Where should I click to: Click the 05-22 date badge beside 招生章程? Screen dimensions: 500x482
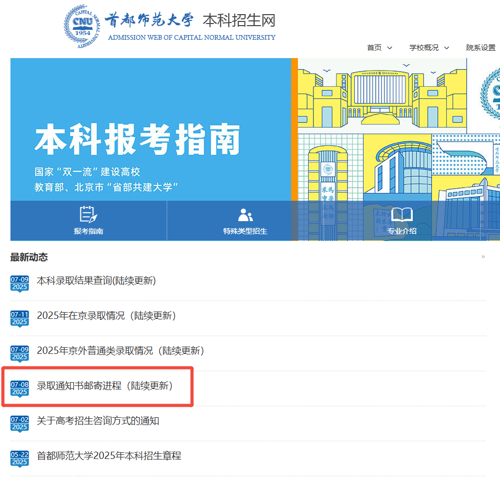pos(19,459)
